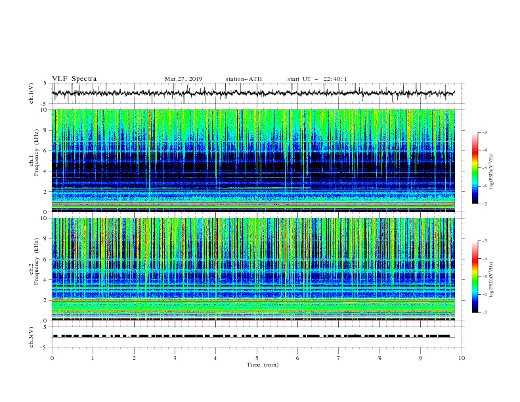Click the ch.1 waveform trace panel
Screen dimensions: 520x402
point(258,93)
